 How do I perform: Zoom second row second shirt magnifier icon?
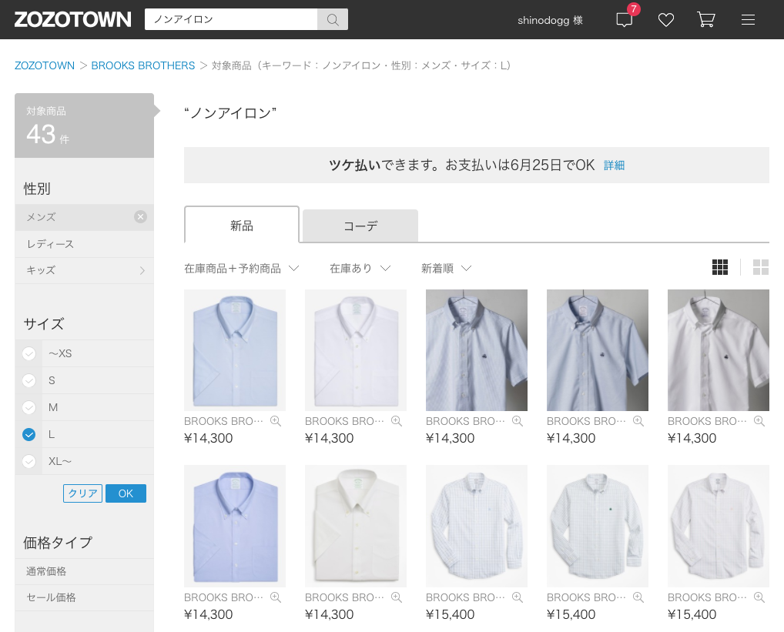point(397,597)
